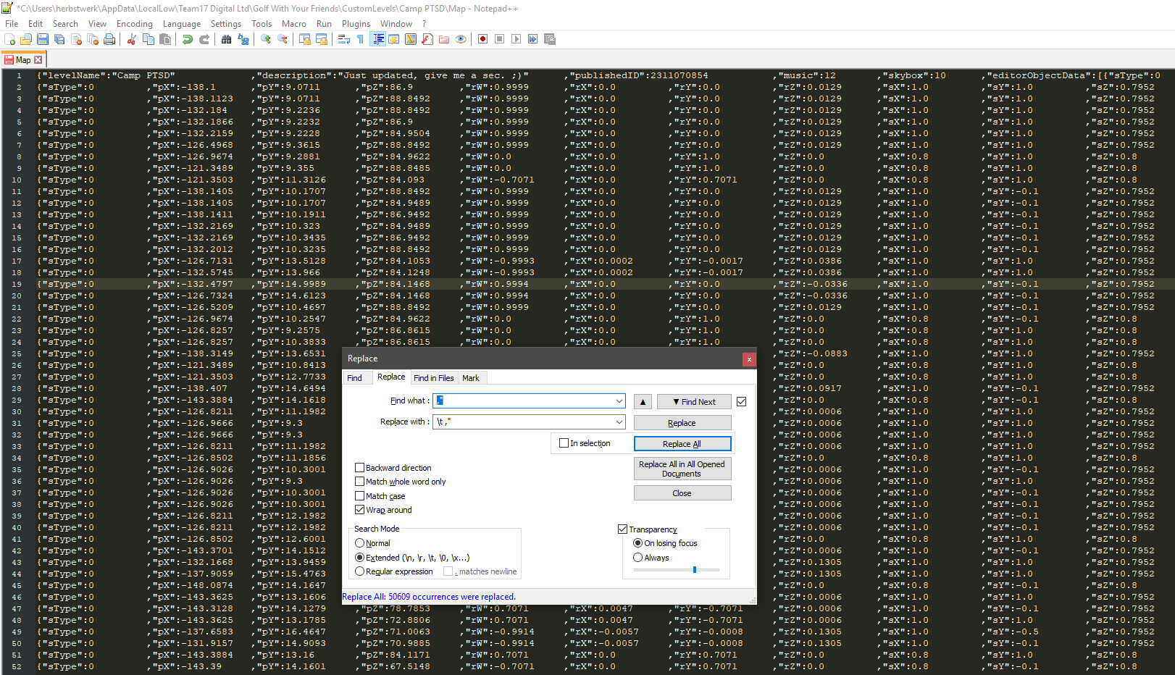Open the Encoding menu
1175x675 pixels.
click(x=135, y=24)
